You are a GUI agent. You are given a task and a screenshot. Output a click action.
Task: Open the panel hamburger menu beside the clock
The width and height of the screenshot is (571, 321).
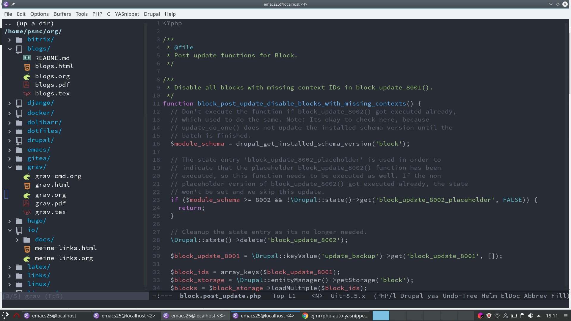tap(566, 316)
